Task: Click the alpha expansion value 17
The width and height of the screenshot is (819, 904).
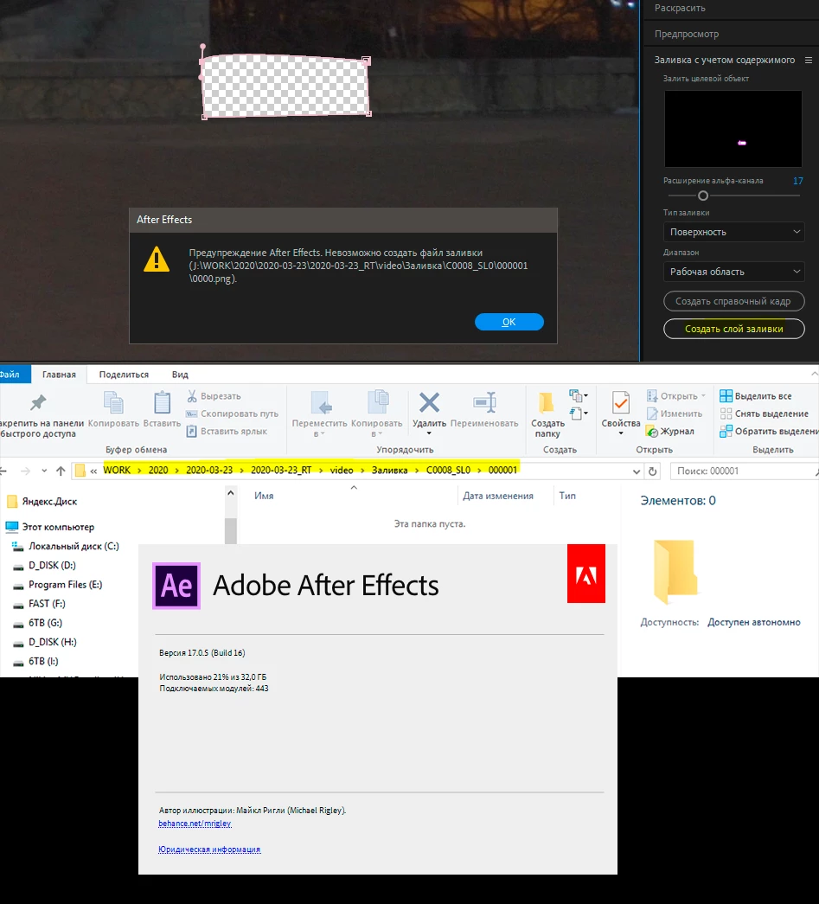Action: click(x=797, y=181)
